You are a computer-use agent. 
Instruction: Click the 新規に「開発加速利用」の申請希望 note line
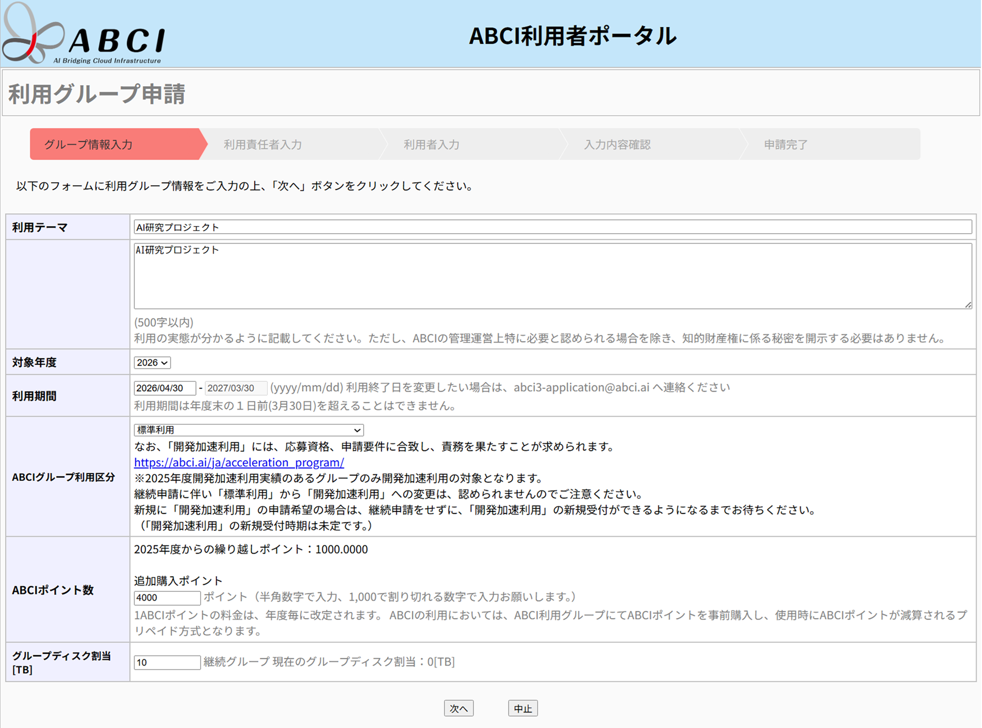pos(475,510)
